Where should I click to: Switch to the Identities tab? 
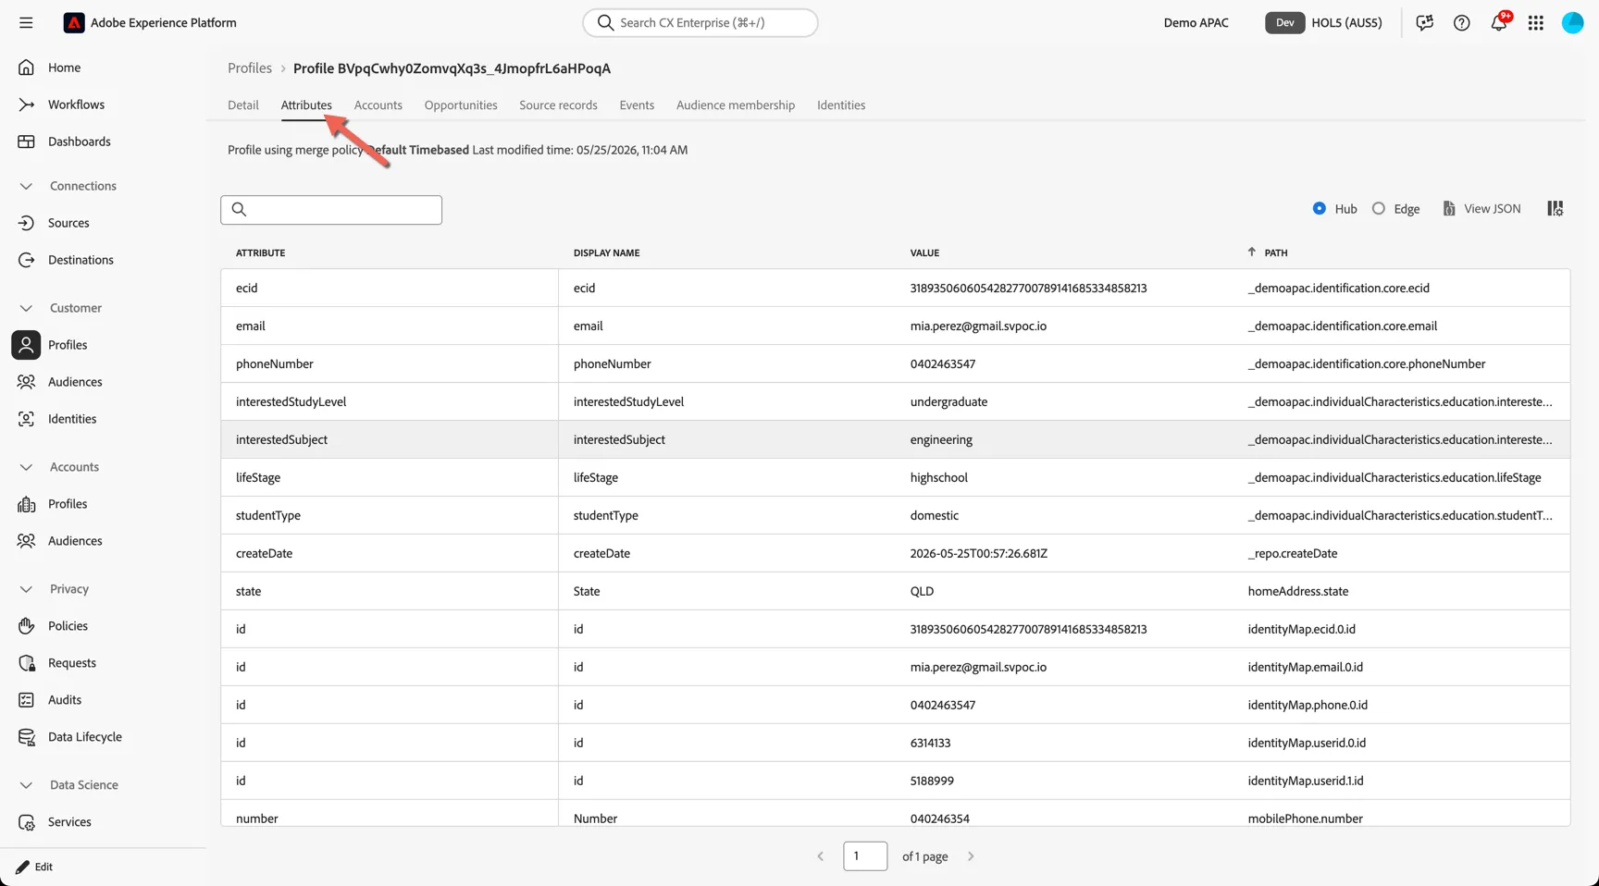(841, 105)
